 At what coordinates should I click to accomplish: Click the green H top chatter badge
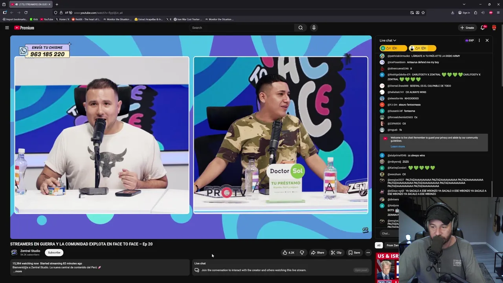click(x=393, y=48)
